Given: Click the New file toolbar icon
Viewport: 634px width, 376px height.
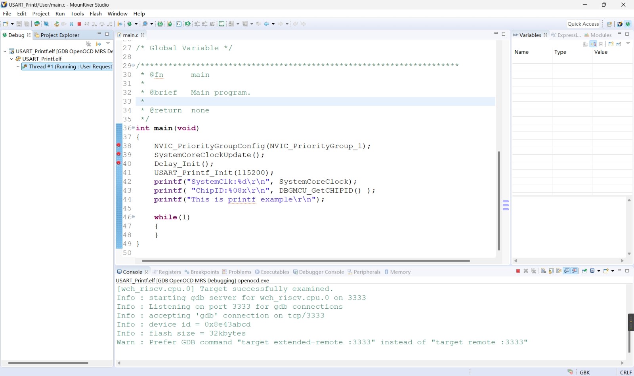Looking at the screenshot, I should point(6,24).
